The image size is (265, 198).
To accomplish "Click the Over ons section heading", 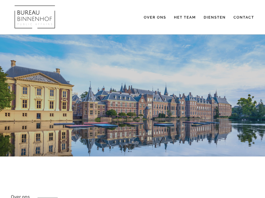I will [20, 196].
